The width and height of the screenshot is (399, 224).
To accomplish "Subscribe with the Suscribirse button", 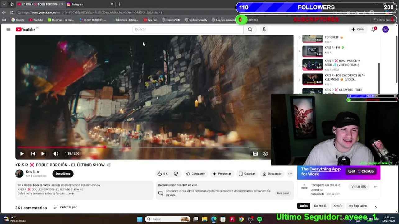I will (x=63, y=174).
